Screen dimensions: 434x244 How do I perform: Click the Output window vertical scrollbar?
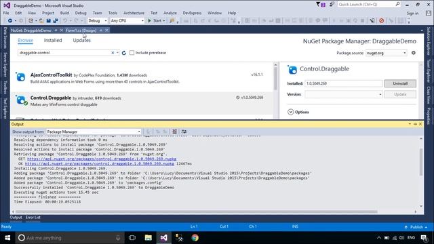pyautogui.click(x=421, y=162)
